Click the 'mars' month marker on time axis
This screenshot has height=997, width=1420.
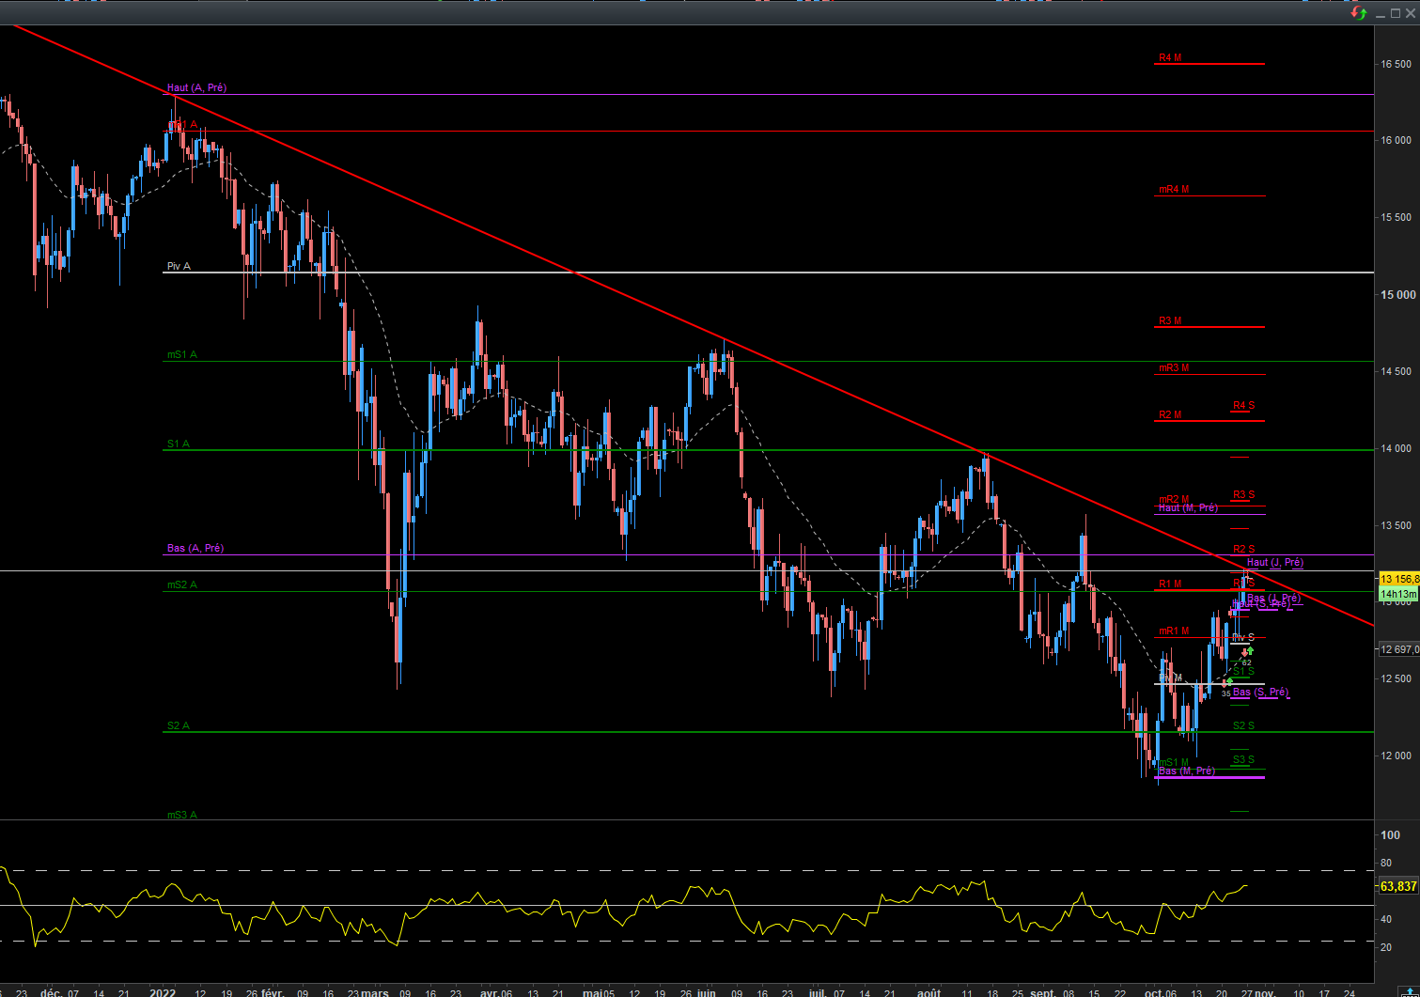point(374,992)
